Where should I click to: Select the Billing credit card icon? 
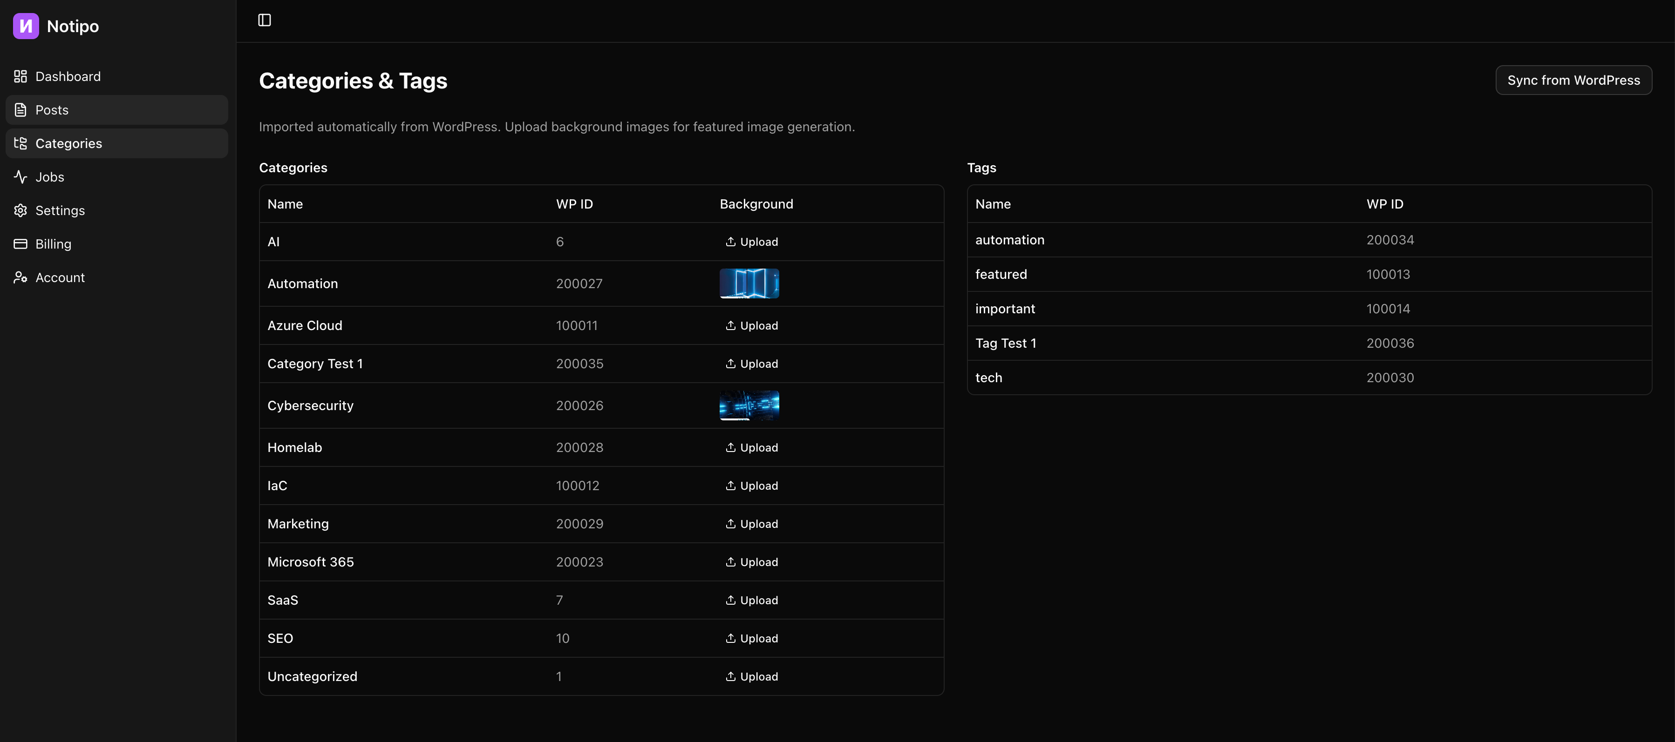click(x=20, y=243)
